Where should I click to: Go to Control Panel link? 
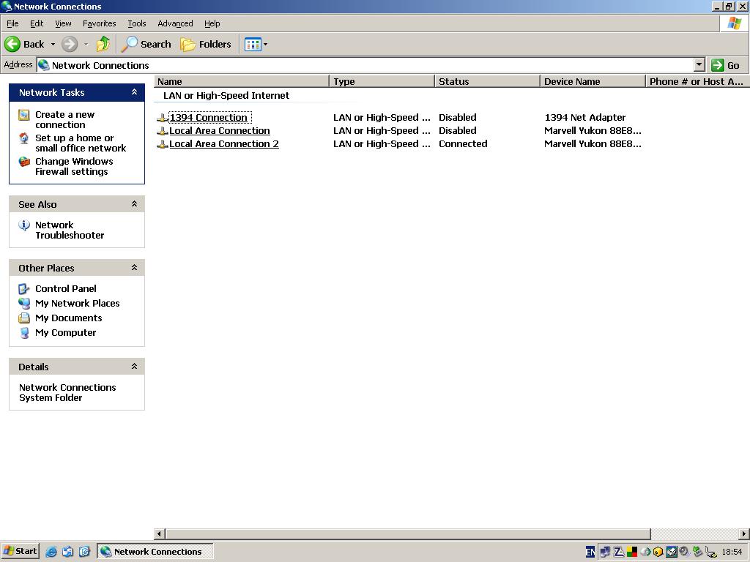pyautogui.click(x=65, y=288)
